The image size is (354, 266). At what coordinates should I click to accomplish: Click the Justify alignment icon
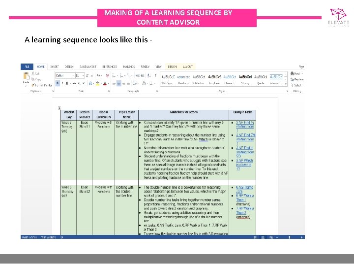click(128, 83)
